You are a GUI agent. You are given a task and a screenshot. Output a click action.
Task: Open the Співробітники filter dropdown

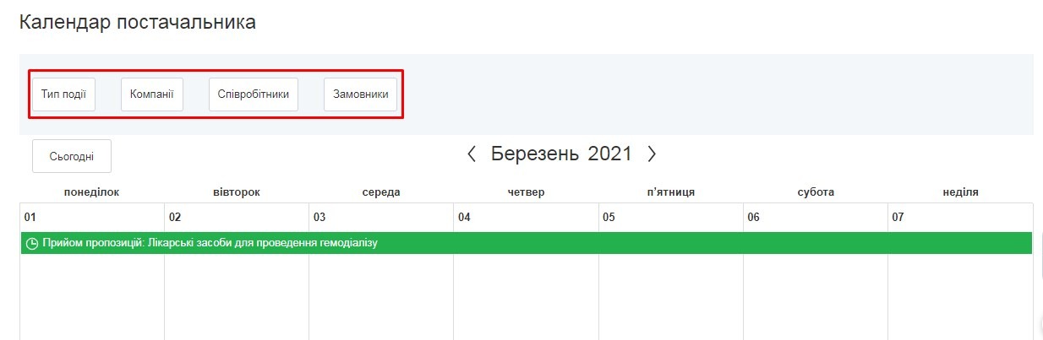[254, 94]
